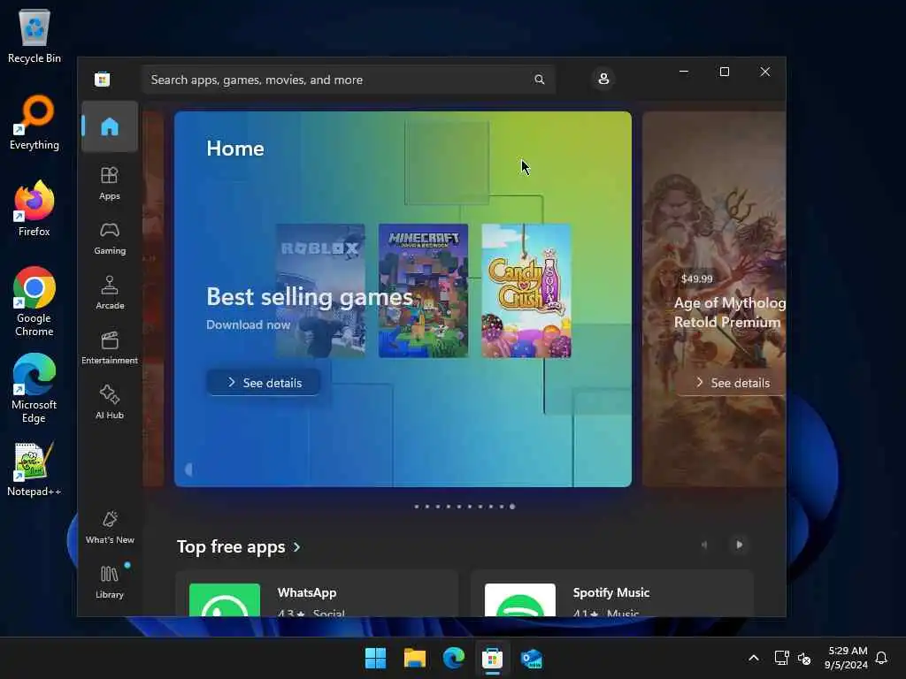Open the Arcade section
The width and height of the screenshot is (906, 679).
point(109,293)
